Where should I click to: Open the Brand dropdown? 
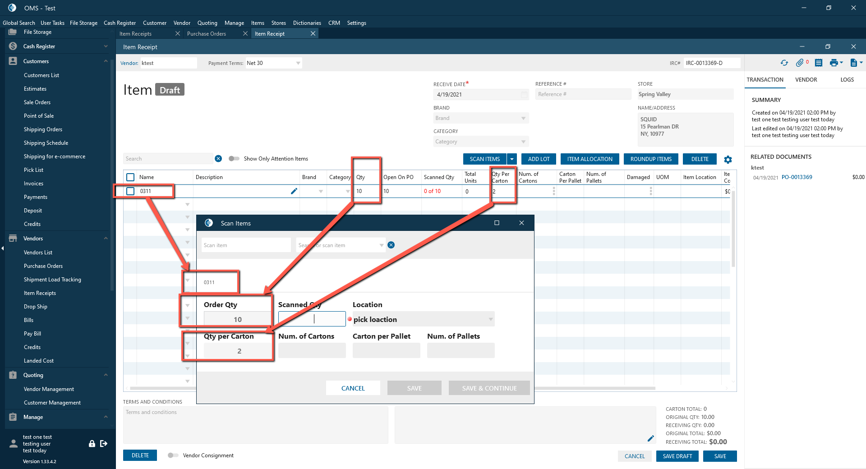[523, 118]
